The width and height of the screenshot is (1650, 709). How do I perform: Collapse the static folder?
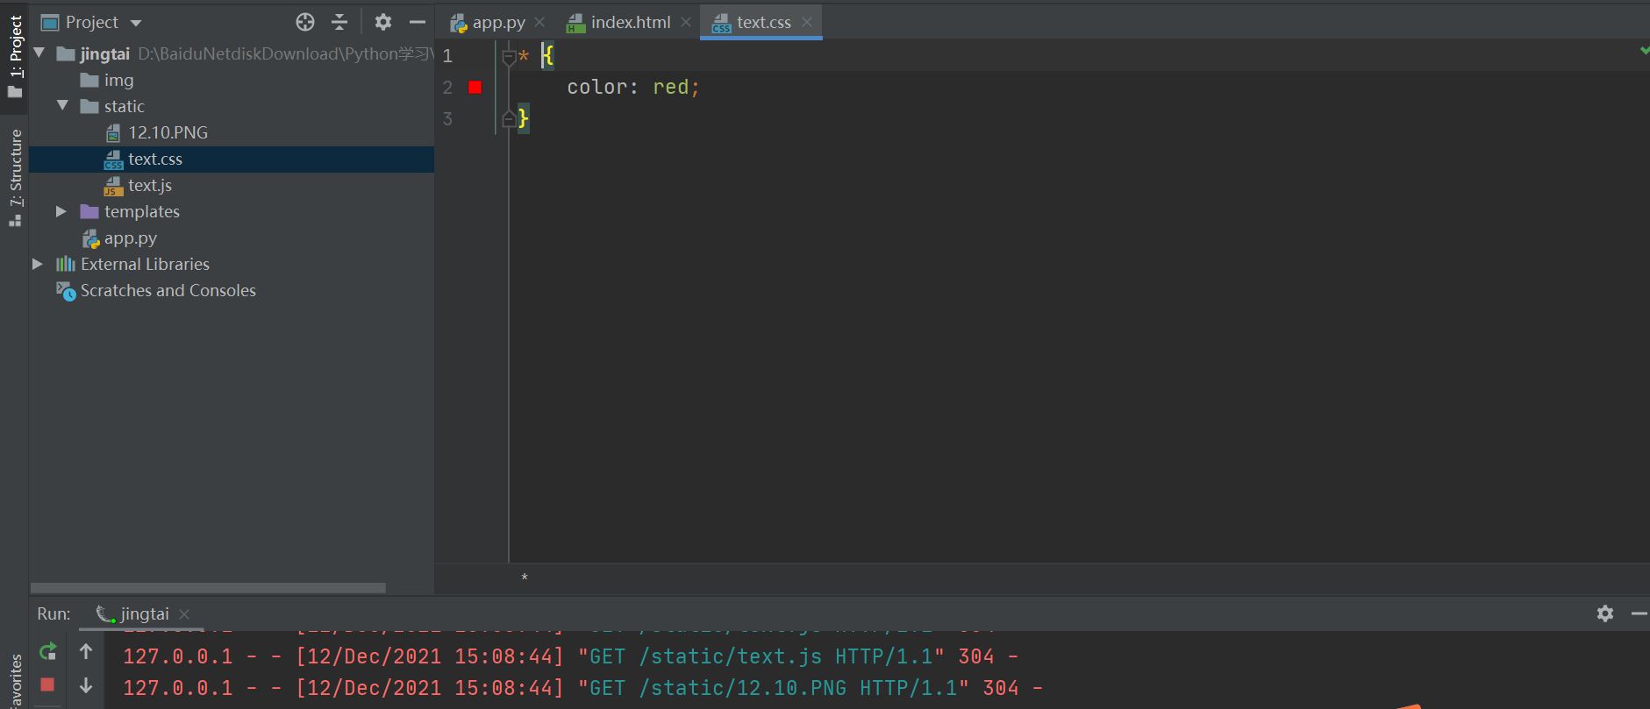(62, 105)
